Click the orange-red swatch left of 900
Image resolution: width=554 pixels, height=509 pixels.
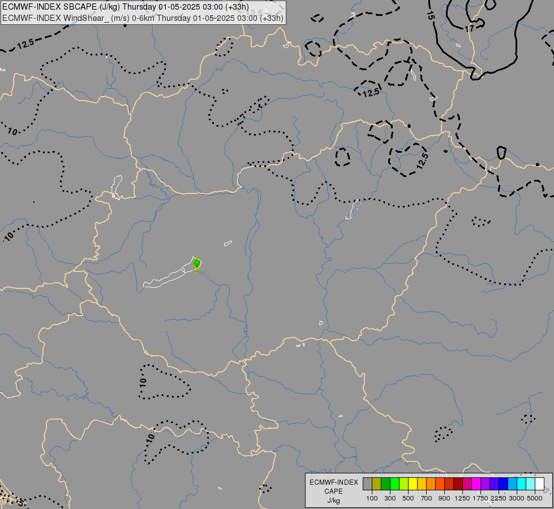440,484
